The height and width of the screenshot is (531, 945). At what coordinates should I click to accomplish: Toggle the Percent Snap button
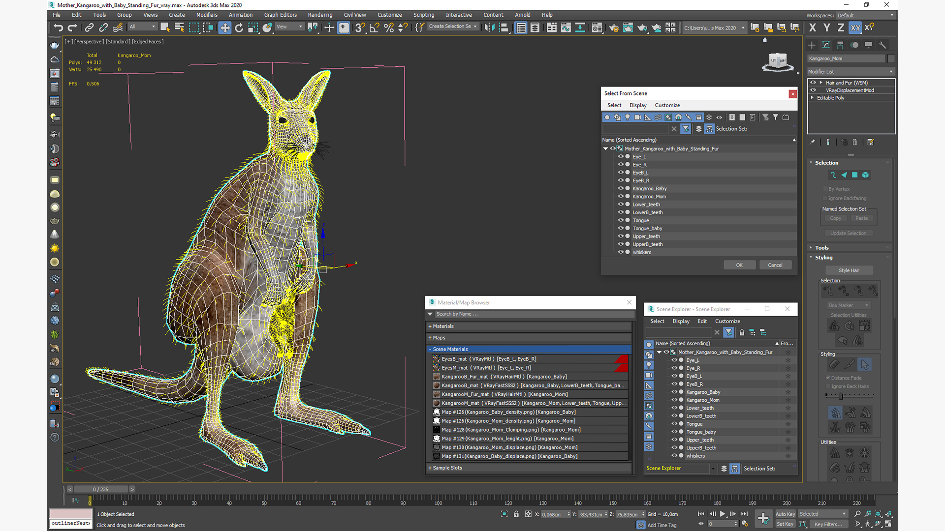click(x=388, y=28)
